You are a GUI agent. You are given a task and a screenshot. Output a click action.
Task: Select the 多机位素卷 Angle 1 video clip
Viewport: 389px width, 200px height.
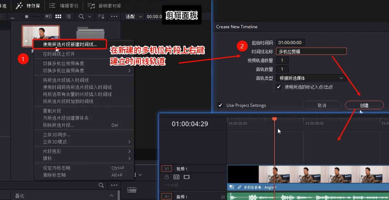[x=308, y=178]
